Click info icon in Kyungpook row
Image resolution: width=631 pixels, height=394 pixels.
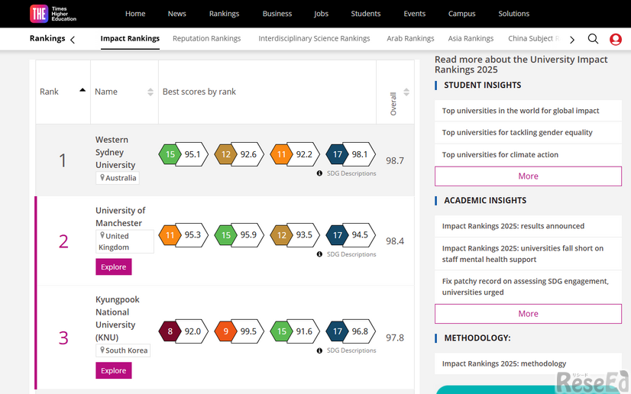(319, 350)
